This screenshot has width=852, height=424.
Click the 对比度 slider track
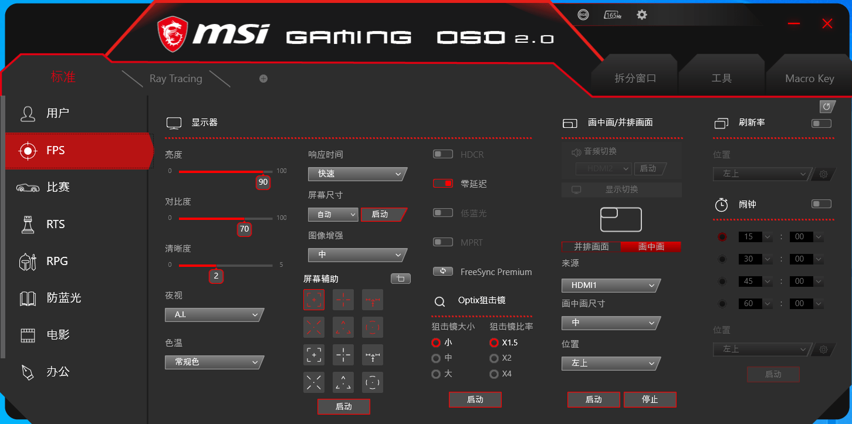pyautogui.click(x=226, y=218)
